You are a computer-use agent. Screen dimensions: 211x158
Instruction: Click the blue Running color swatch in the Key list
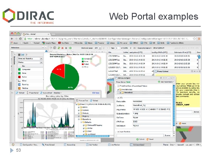(x=19, y=85)
